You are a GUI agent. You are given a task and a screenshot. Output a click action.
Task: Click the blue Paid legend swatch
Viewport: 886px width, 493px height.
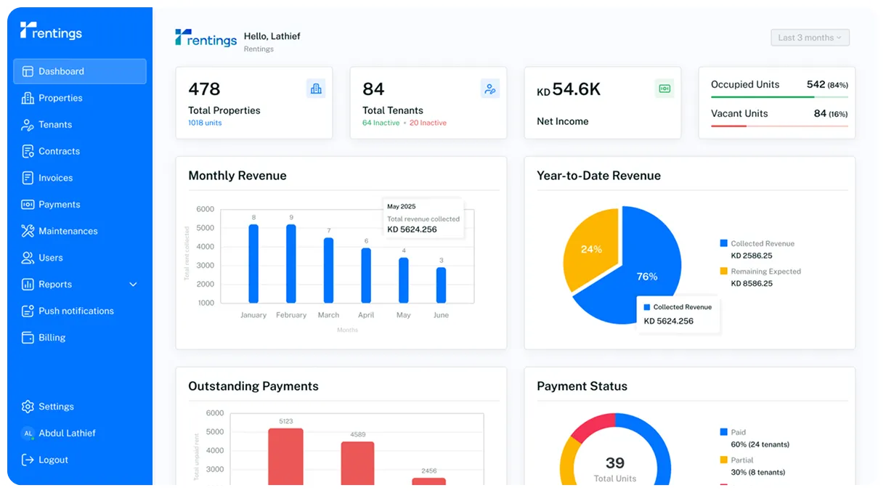pyautogui.click(x=723, y=432)
